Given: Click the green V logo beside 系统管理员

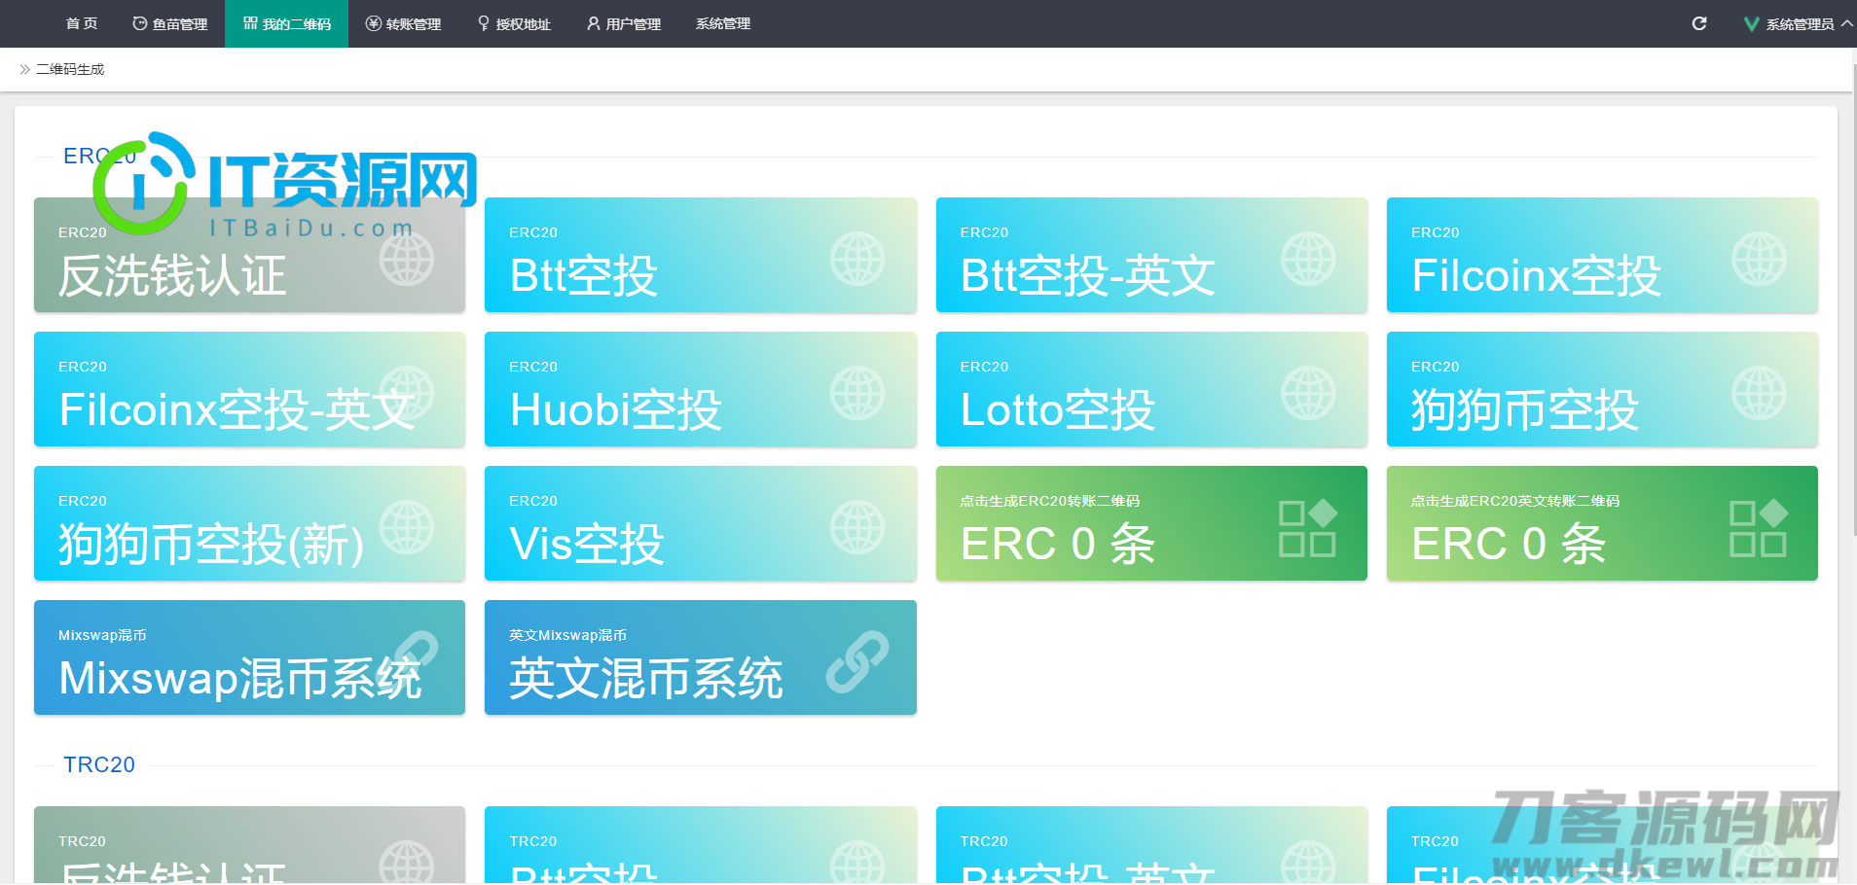Looking at the screenshot, I should 1751,24.
